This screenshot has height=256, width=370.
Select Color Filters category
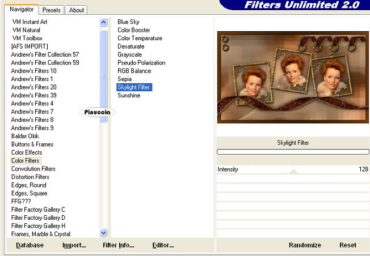(x=25, y=161)
